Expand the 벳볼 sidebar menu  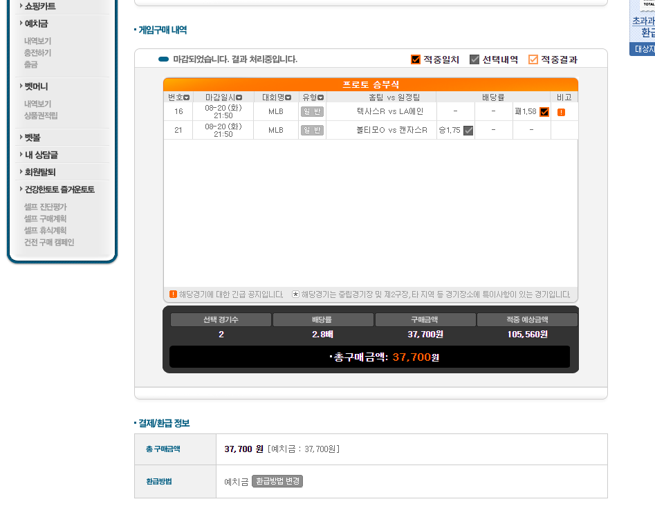[x=33, y=138]
